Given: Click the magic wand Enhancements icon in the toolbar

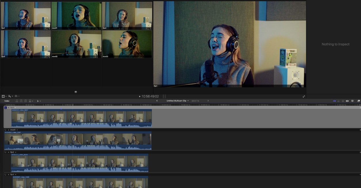Looking at the screenshot, I should click(x=9, y=96).
